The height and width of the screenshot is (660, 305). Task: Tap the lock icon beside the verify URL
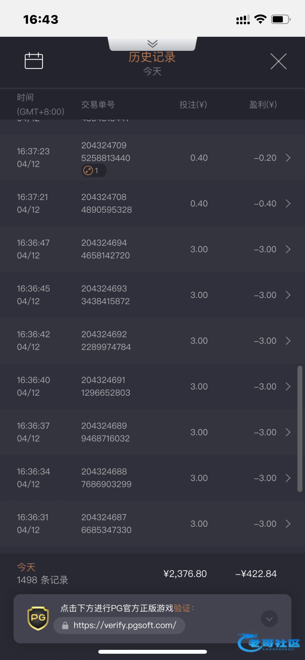coord(65,625)
